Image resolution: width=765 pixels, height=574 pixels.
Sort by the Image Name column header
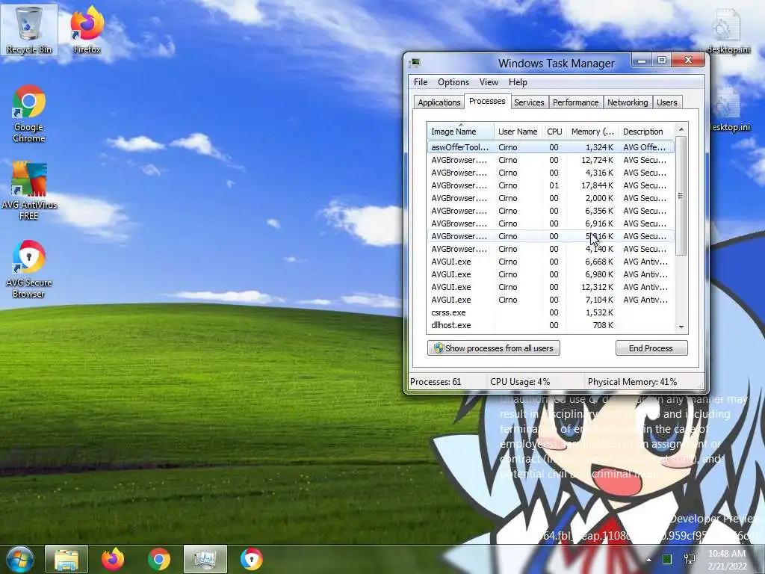point(460,132)
